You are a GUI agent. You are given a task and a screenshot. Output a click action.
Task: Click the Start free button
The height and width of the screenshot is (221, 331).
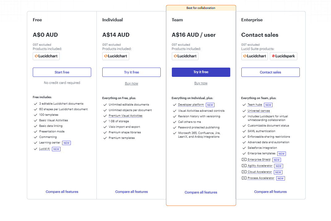(x=62, y=72)
